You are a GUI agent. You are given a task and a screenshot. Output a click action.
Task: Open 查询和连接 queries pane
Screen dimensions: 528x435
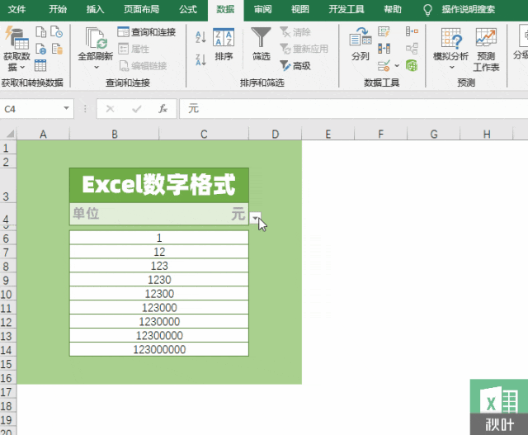(147, 32)
